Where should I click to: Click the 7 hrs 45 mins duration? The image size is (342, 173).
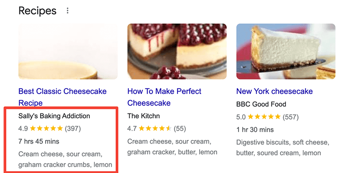39,141
